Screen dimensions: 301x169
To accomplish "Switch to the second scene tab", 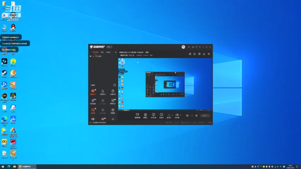I will (102, 52).
